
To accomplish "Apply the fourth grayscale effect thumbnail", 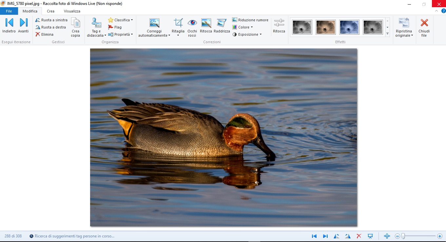I will point(373,27).
